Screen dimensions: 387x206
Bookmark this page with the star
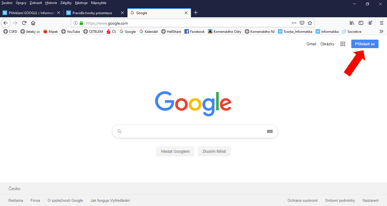point(310,23)
